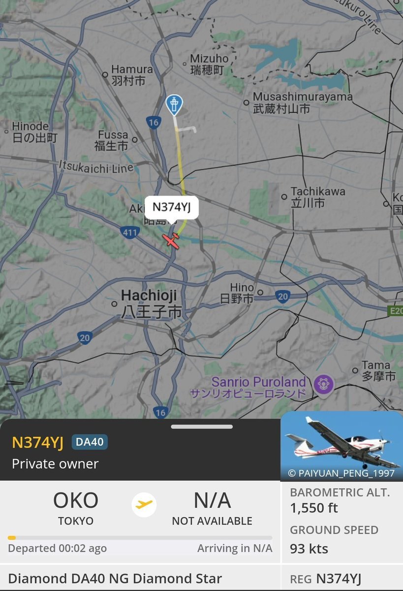Tap the red aircraft icon on the map
The width and height of the screenshot is (403, 591).
pos(172,240)
